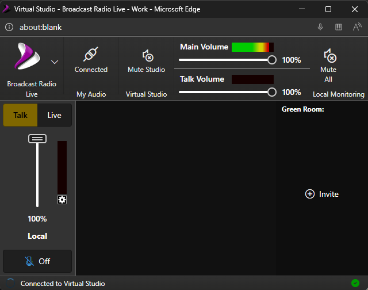Adjust the Local vertical fader handle
The image size is (368, 290).
coord(37,139)
